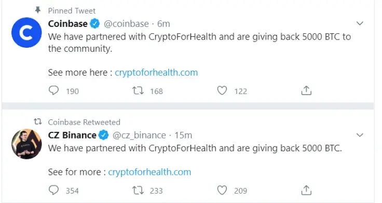Open the Coinbase tweet options chevron
382x203 pixels.
(x=360, y=23)
